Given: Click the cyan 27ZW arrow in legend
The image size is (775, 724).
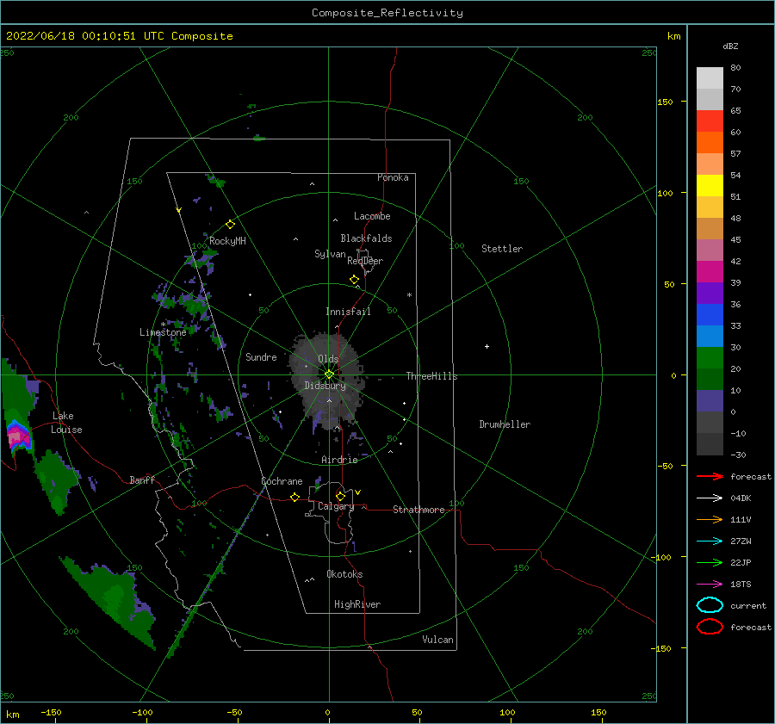Looking at the screenshot, I should click(710, 541).
